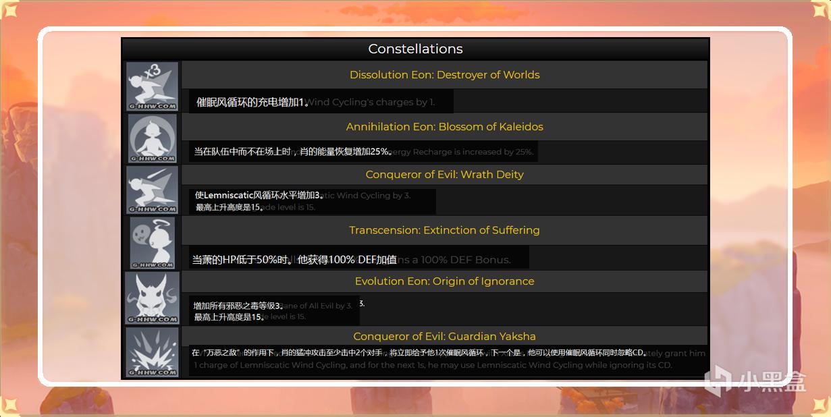Screen dimensions: 831x417
Task: Click the 小黑盒 watermark logo
Action: point(755,383)
